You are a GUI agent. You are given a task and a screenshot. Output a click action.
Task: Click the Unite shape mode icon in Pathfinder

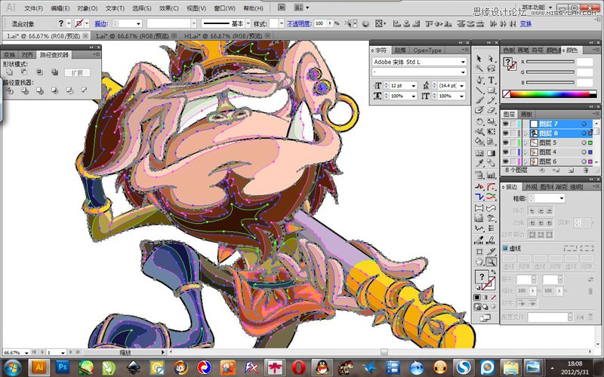[x=9, y=72]
